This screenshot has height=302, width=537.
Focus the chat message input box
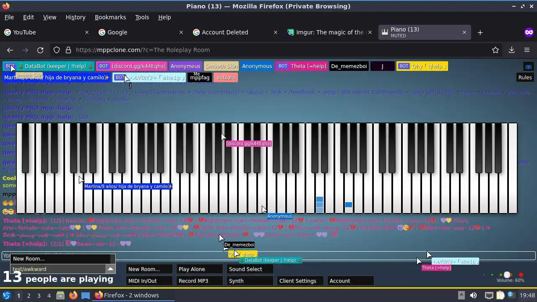(268, 255)
